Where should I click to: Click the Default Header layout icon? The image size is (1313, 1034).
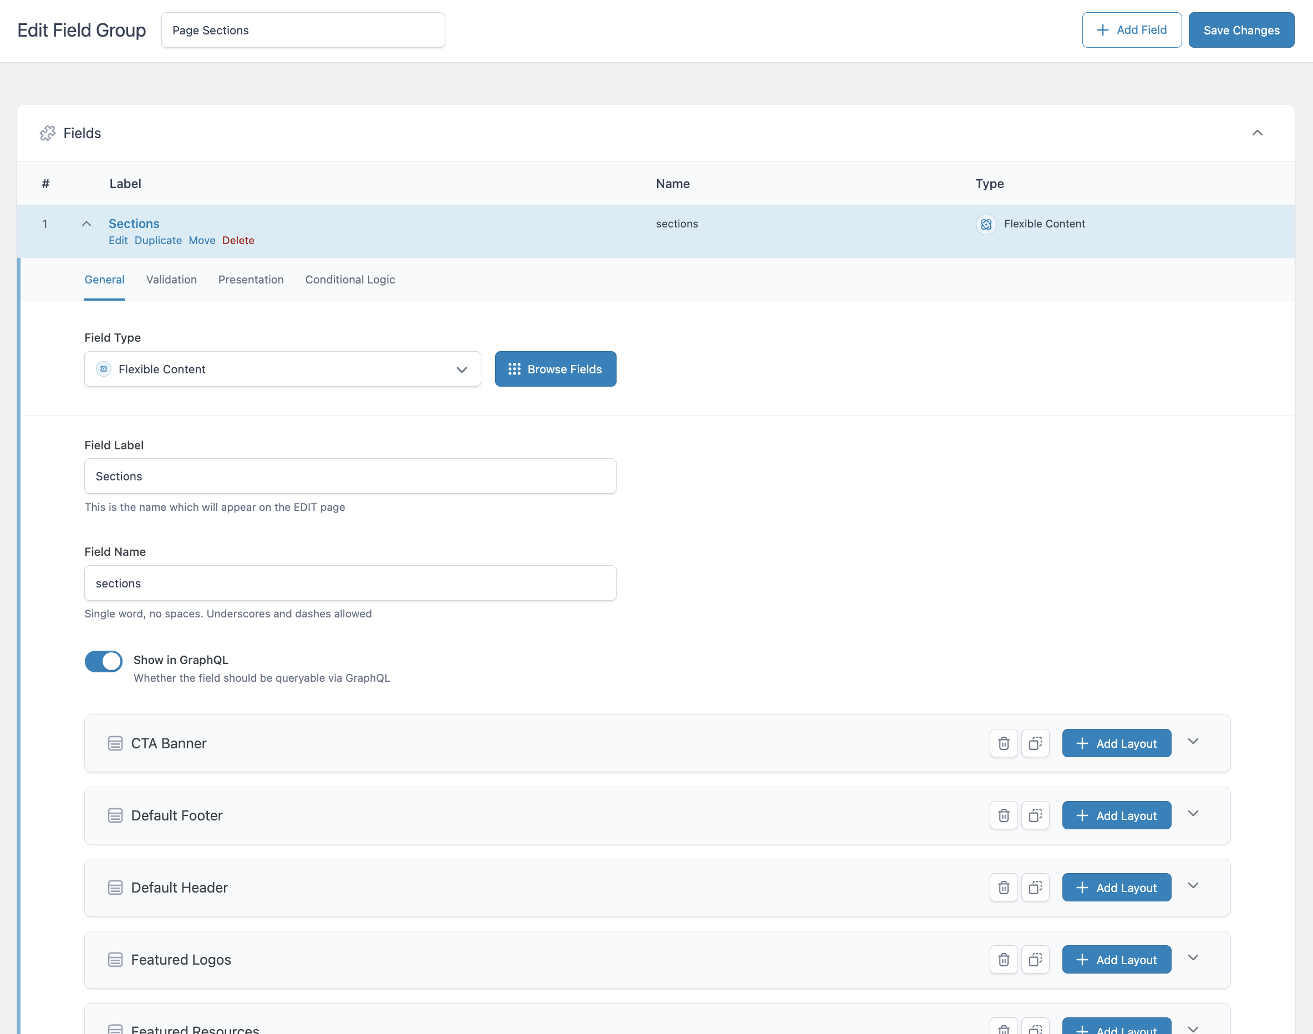coord(115,887)
